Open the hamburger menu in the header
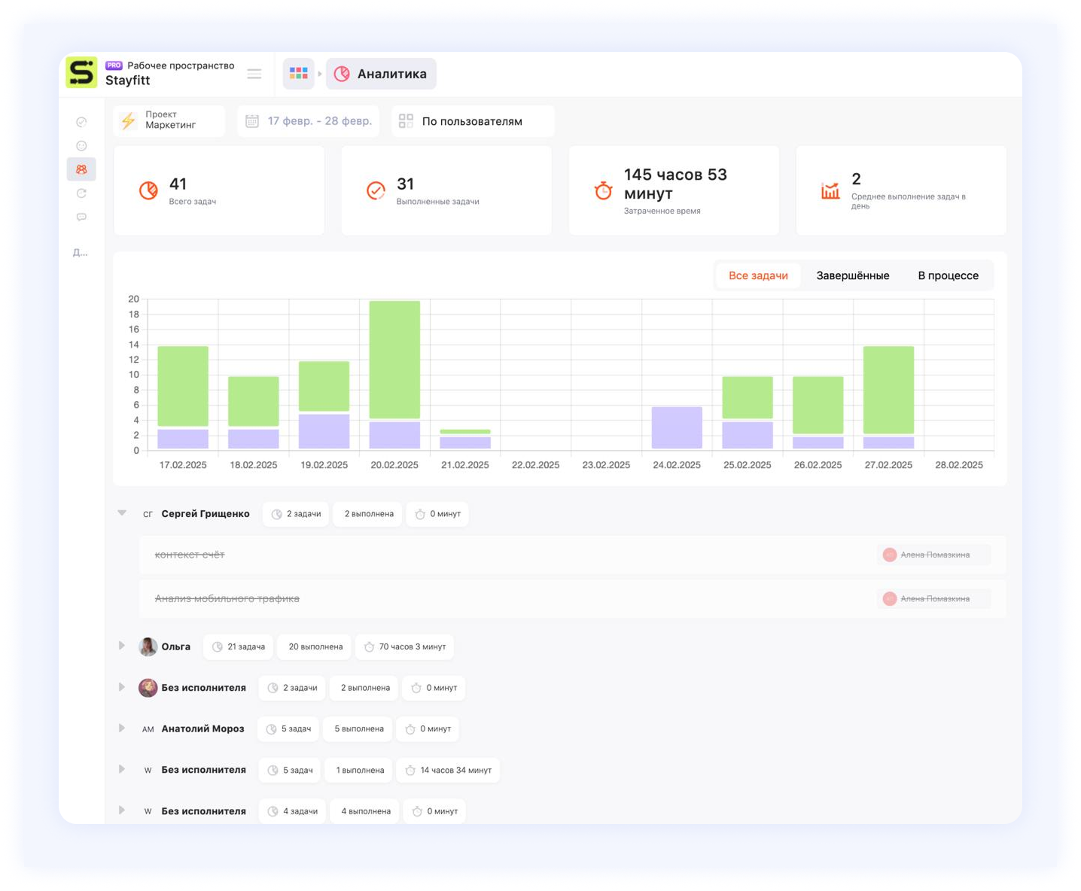This screenshot has height=891, width=1081. tap(254, 74)
